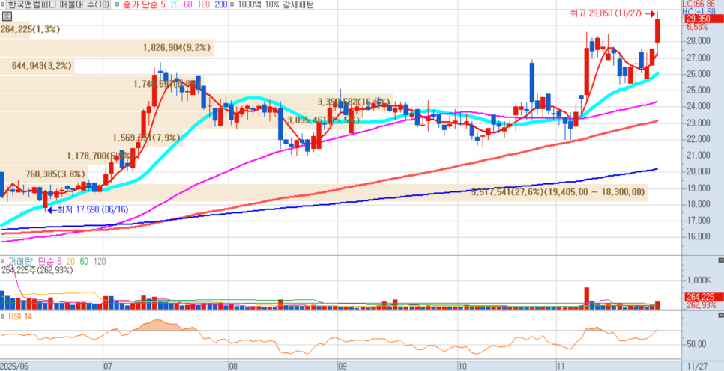Select the RSI 14 indicator label
724x371 pixels.
point(19,316)
